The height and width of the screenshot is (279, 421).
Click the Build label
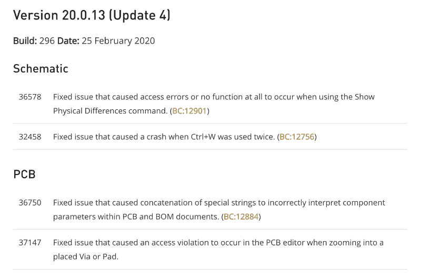pos(25,41)
